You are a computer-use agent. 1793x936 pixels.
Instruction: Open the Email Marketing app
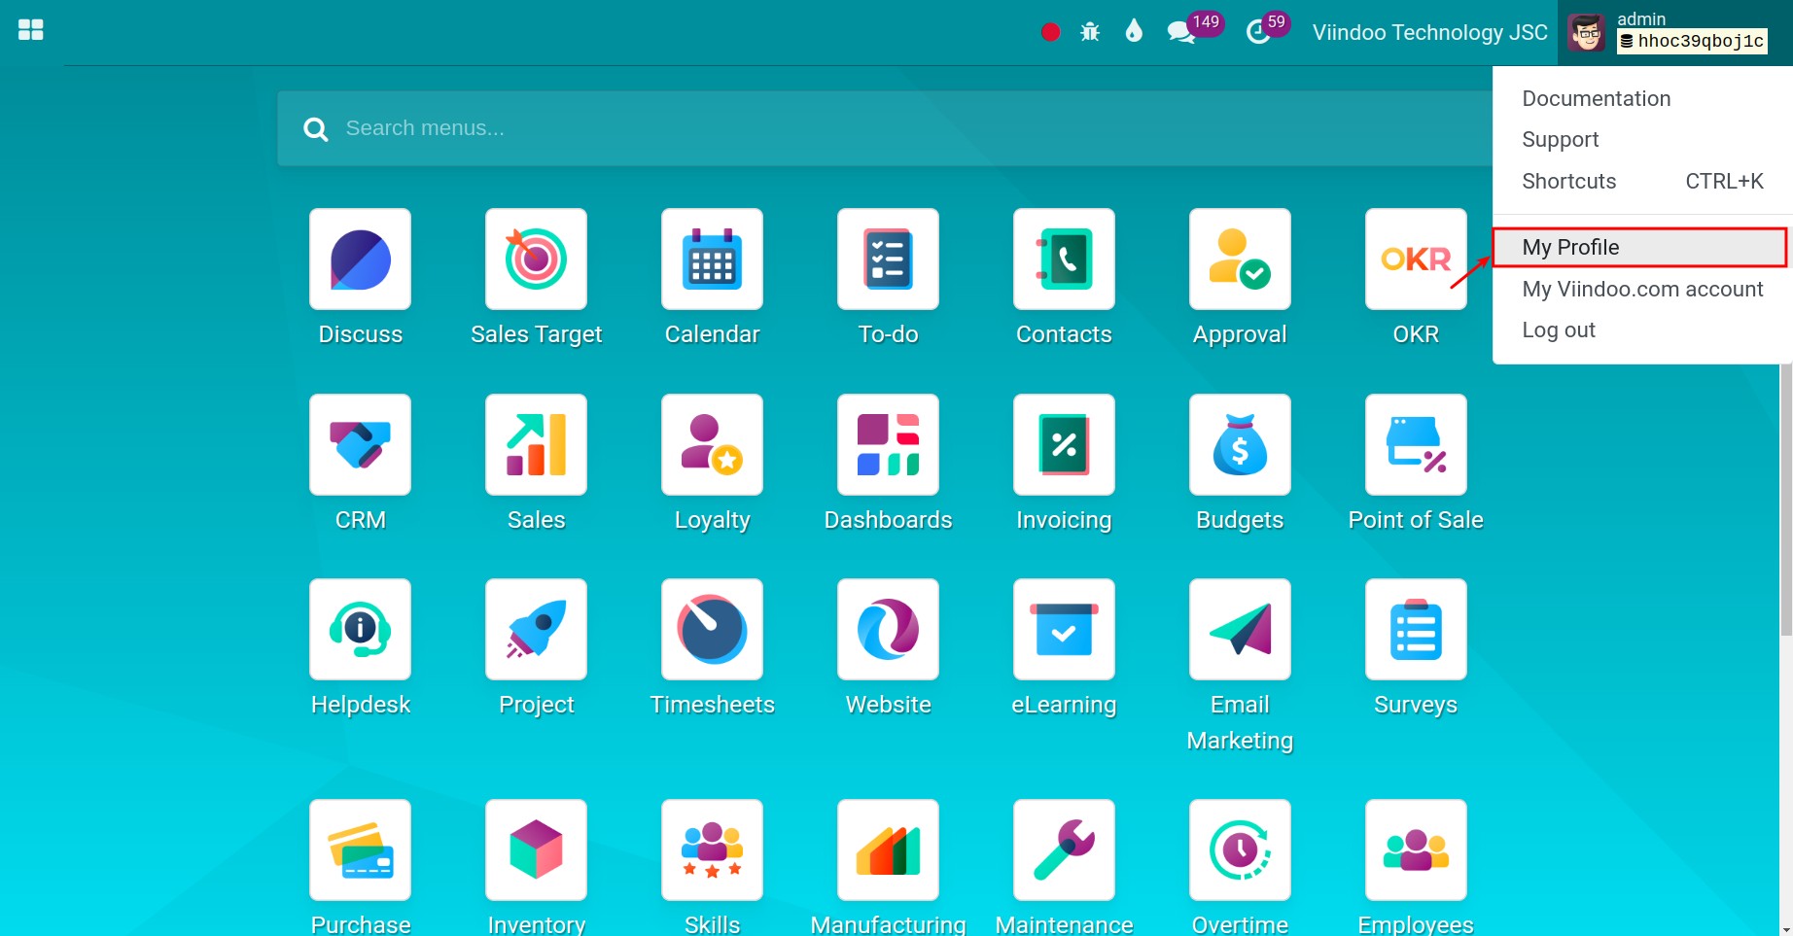tap(1240, 629)
